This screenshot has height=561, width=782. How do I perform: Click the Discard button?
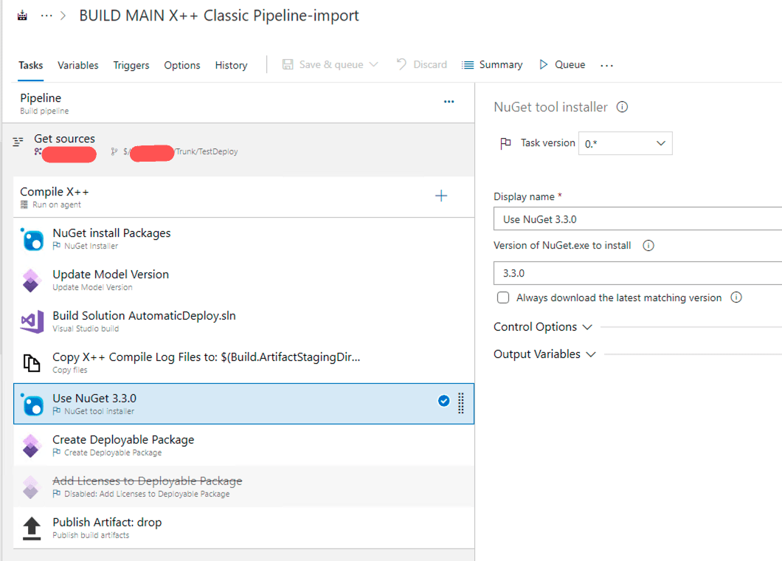coord(422,64)
